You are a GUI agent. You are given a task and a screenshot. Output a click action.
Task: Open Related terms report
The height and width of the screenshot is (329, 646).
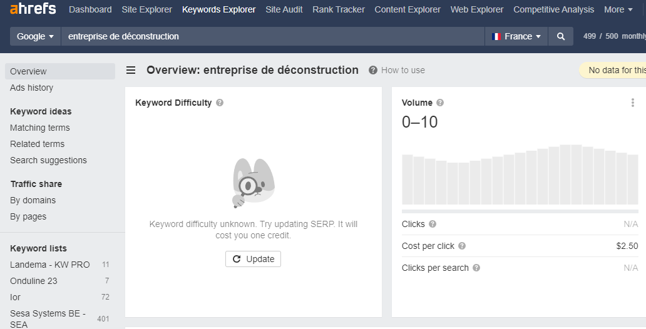[37, 144]
